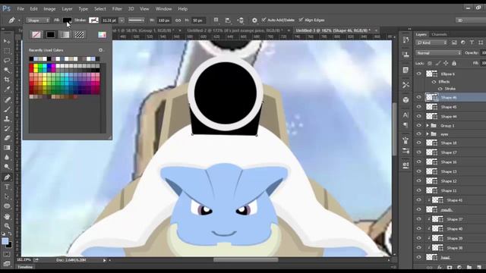Viewport: 486px width, 273px height.
Task: Toggle the Align Edges checkbox
Action: [301, 20]
